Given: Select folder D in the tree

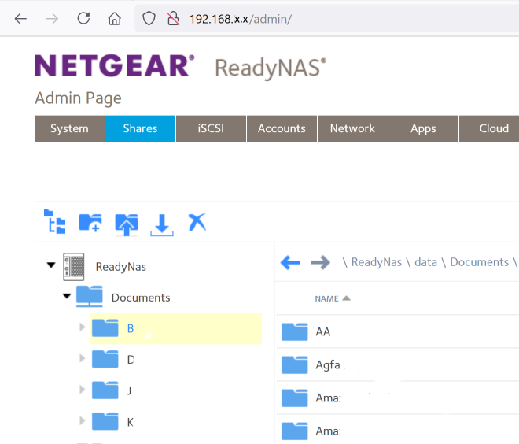Looking at the screenshot, I should pyautogui.click(x=131, y=360).
